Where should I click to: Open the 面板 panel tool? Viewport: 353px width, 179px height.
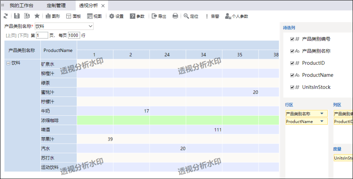73,16
